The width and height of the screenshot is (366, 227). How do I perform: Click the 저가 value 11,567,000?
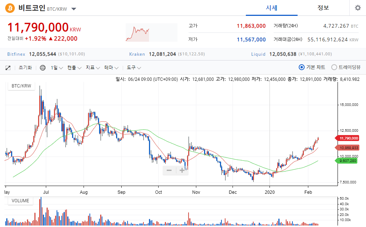coord(251,39)
